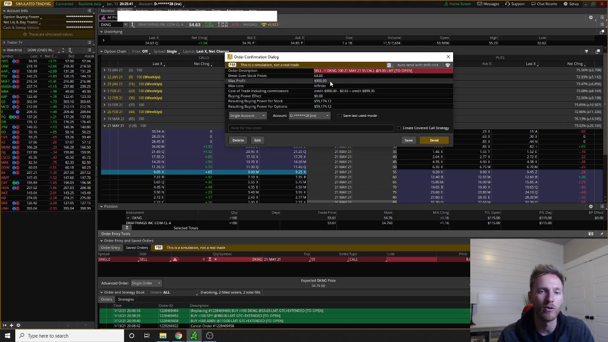Open the DKNG symbol dropdown
This screenshot has width=608, height=342.
(125, 25)
